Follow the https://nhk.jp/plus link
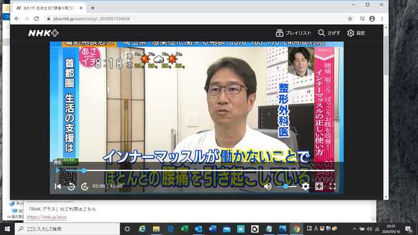 [46, 217]
